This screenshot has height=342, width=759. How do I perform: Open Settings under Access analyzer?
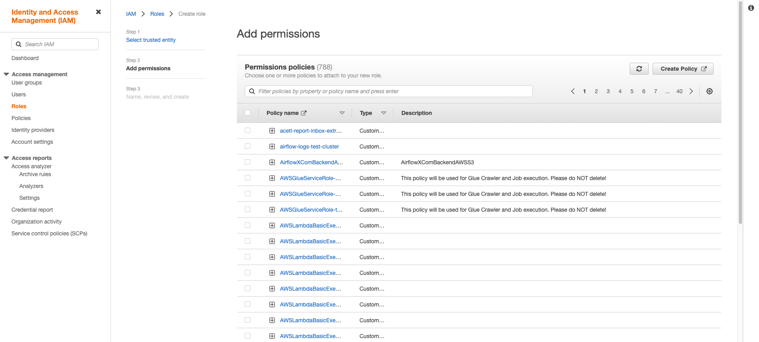[30, 198]
